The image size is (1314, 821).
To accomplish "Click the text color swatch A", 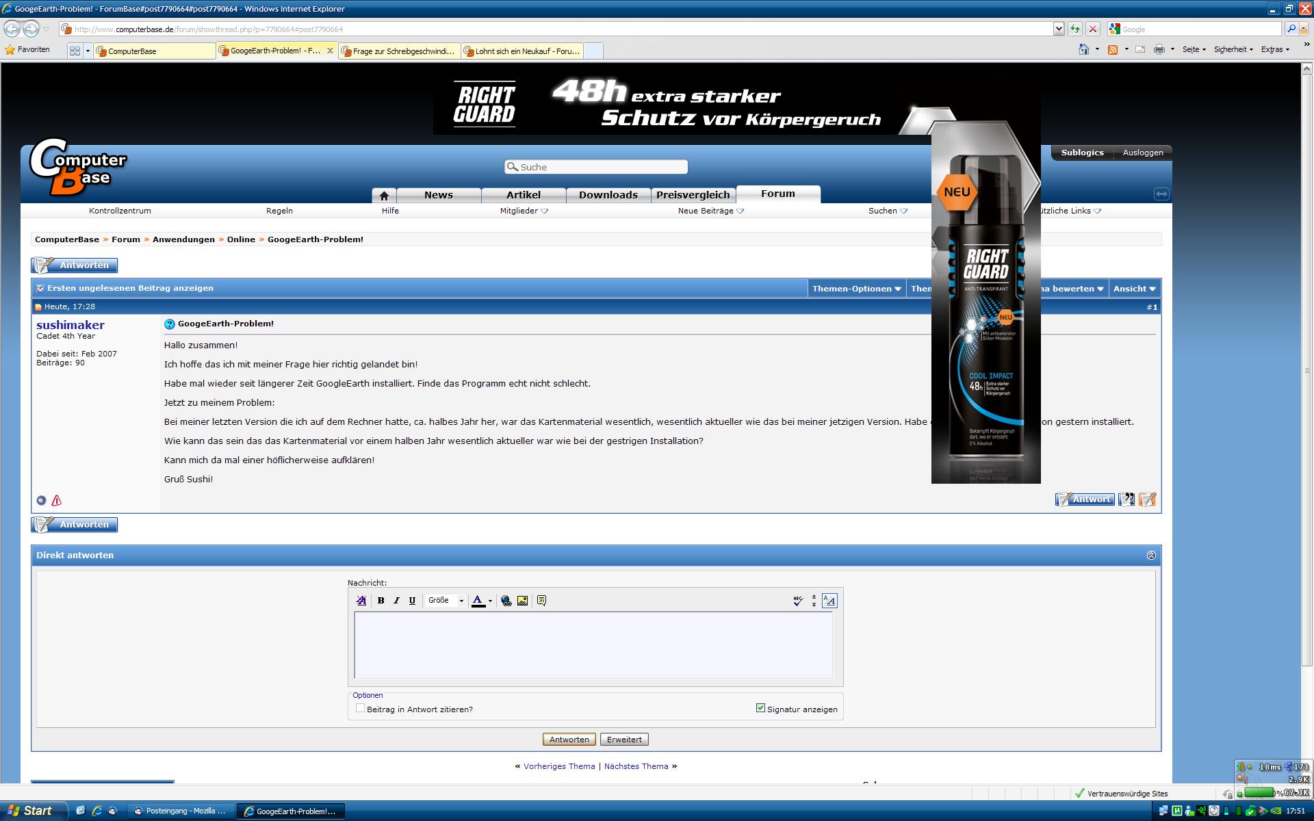I will 478,601.
